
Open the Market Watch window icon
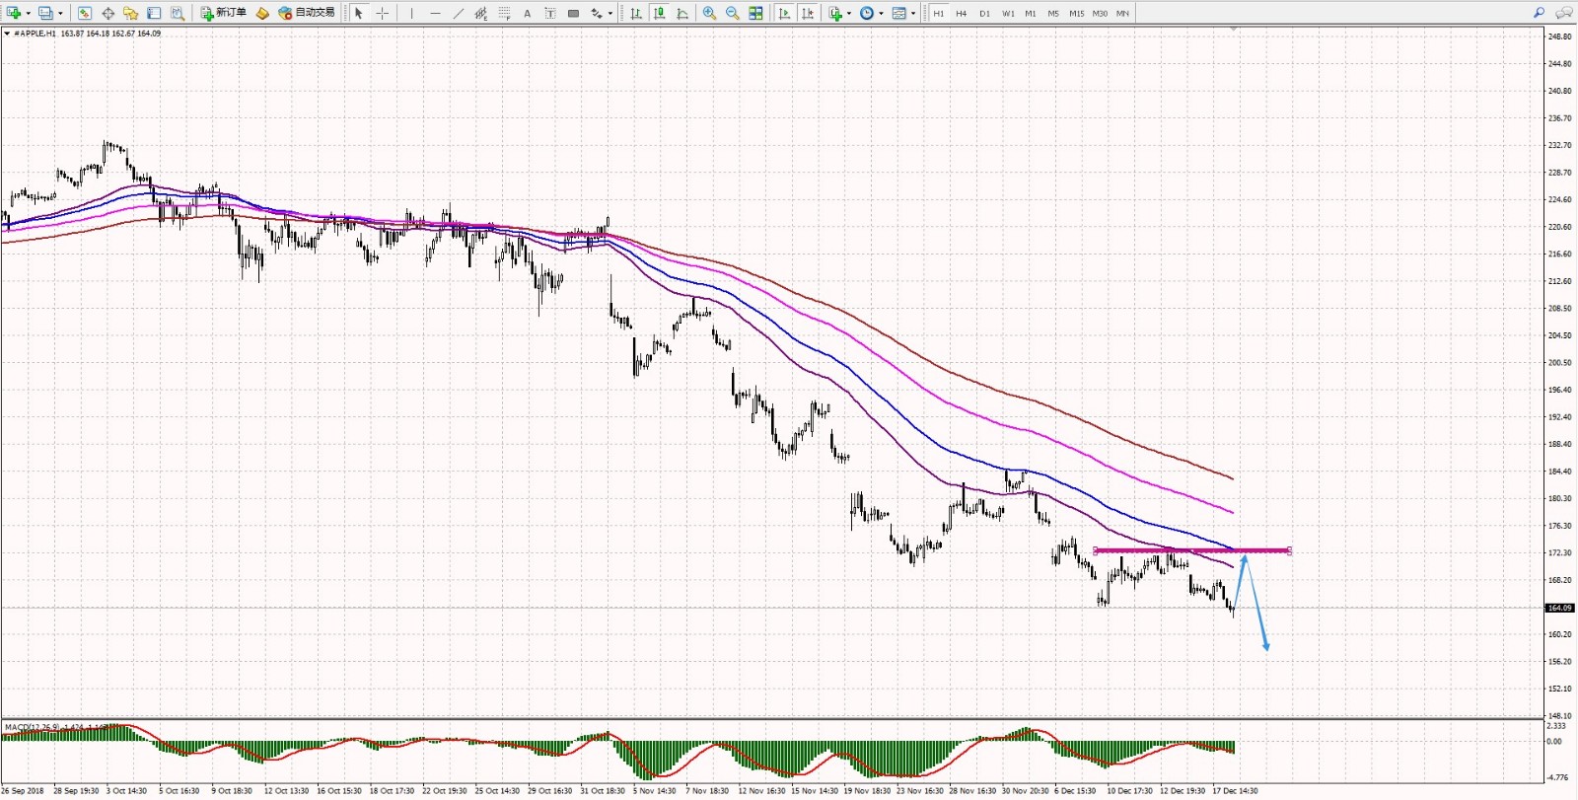tap(85, 13)
